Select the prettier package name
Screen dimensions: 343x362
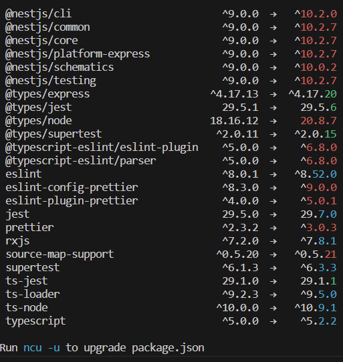[x=29, y=228]
